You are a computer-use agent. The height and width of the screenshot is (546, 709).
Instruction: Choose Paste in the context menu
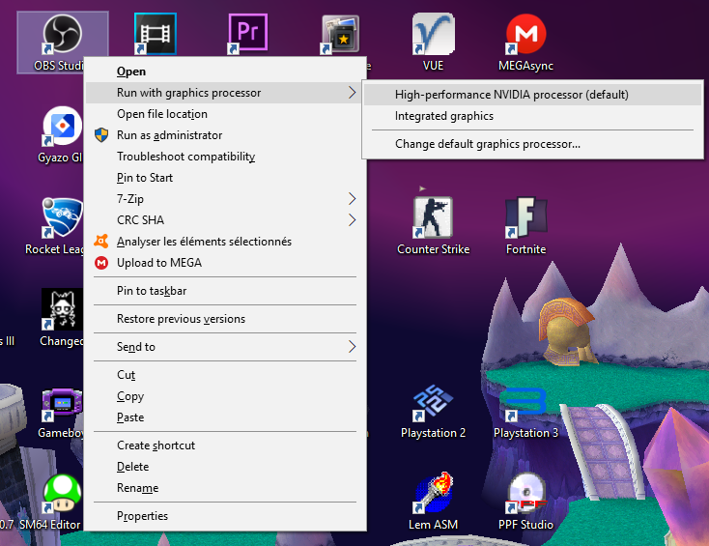[225, 417]
